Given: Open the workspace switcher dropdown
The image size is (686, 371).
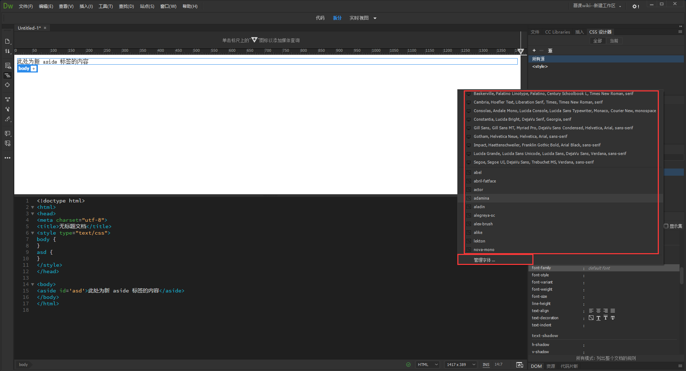Looking at the screenshot, I should (x=597, y=6).
